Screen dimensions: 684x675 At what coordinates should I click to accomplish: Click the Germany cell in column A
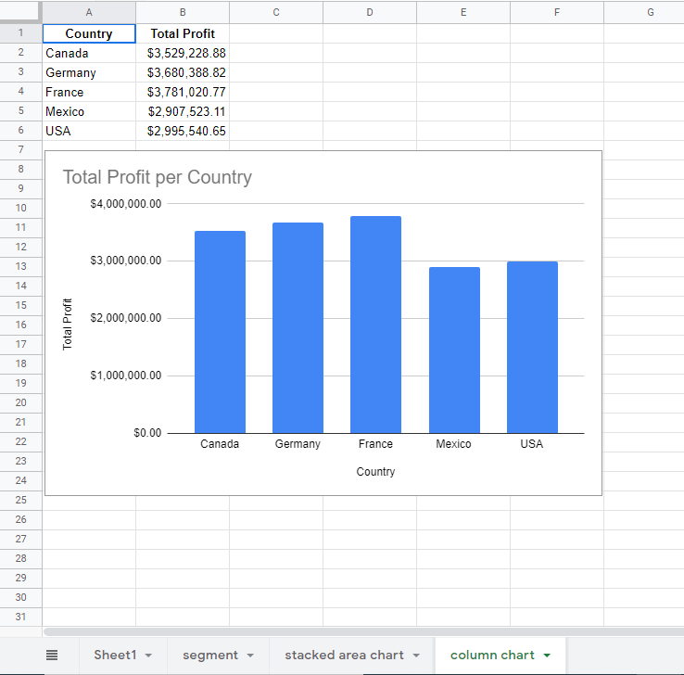[x=89, y=72]
